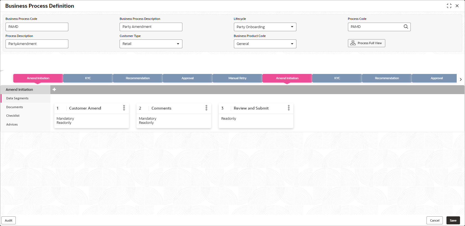Select the Manual Retry stage tab
Image resolution: width=465 pixels, height=226 pixels.
pos(237,78)
